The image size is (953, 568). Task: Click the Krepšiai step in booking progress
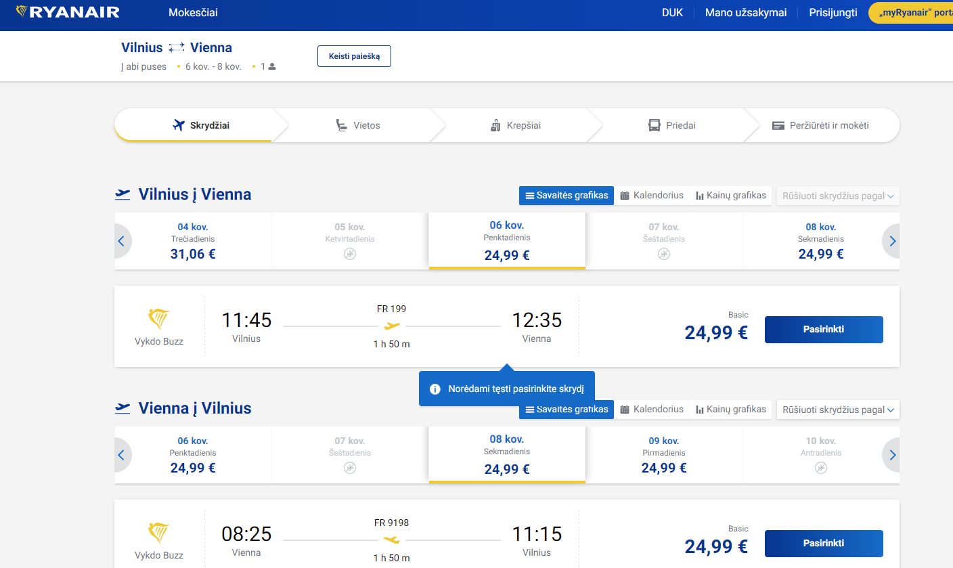coord(516,125)
